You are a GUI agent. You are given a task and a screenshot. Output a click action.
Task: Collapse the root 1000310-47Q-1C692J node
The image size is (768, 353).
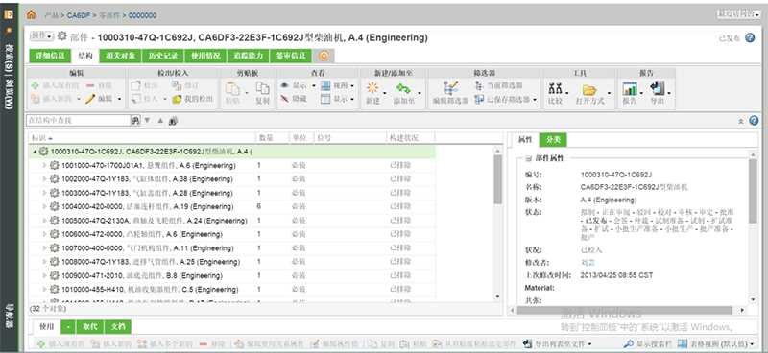point(35,152)
